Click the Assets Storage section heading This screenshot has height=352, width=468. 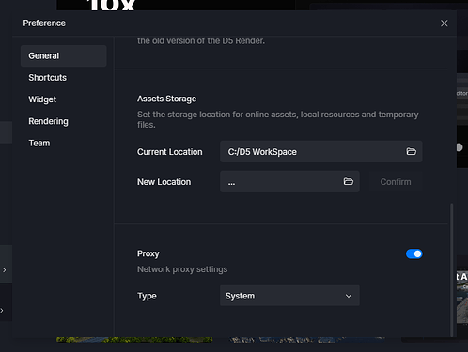click(x=166, y=99)
